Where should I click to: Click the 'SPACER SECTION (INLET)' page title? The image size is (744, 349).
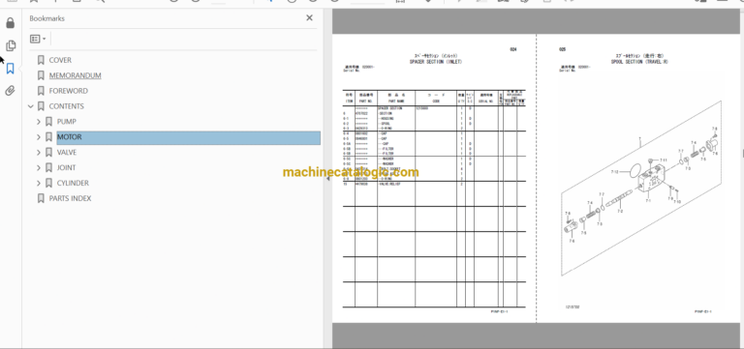436,62
